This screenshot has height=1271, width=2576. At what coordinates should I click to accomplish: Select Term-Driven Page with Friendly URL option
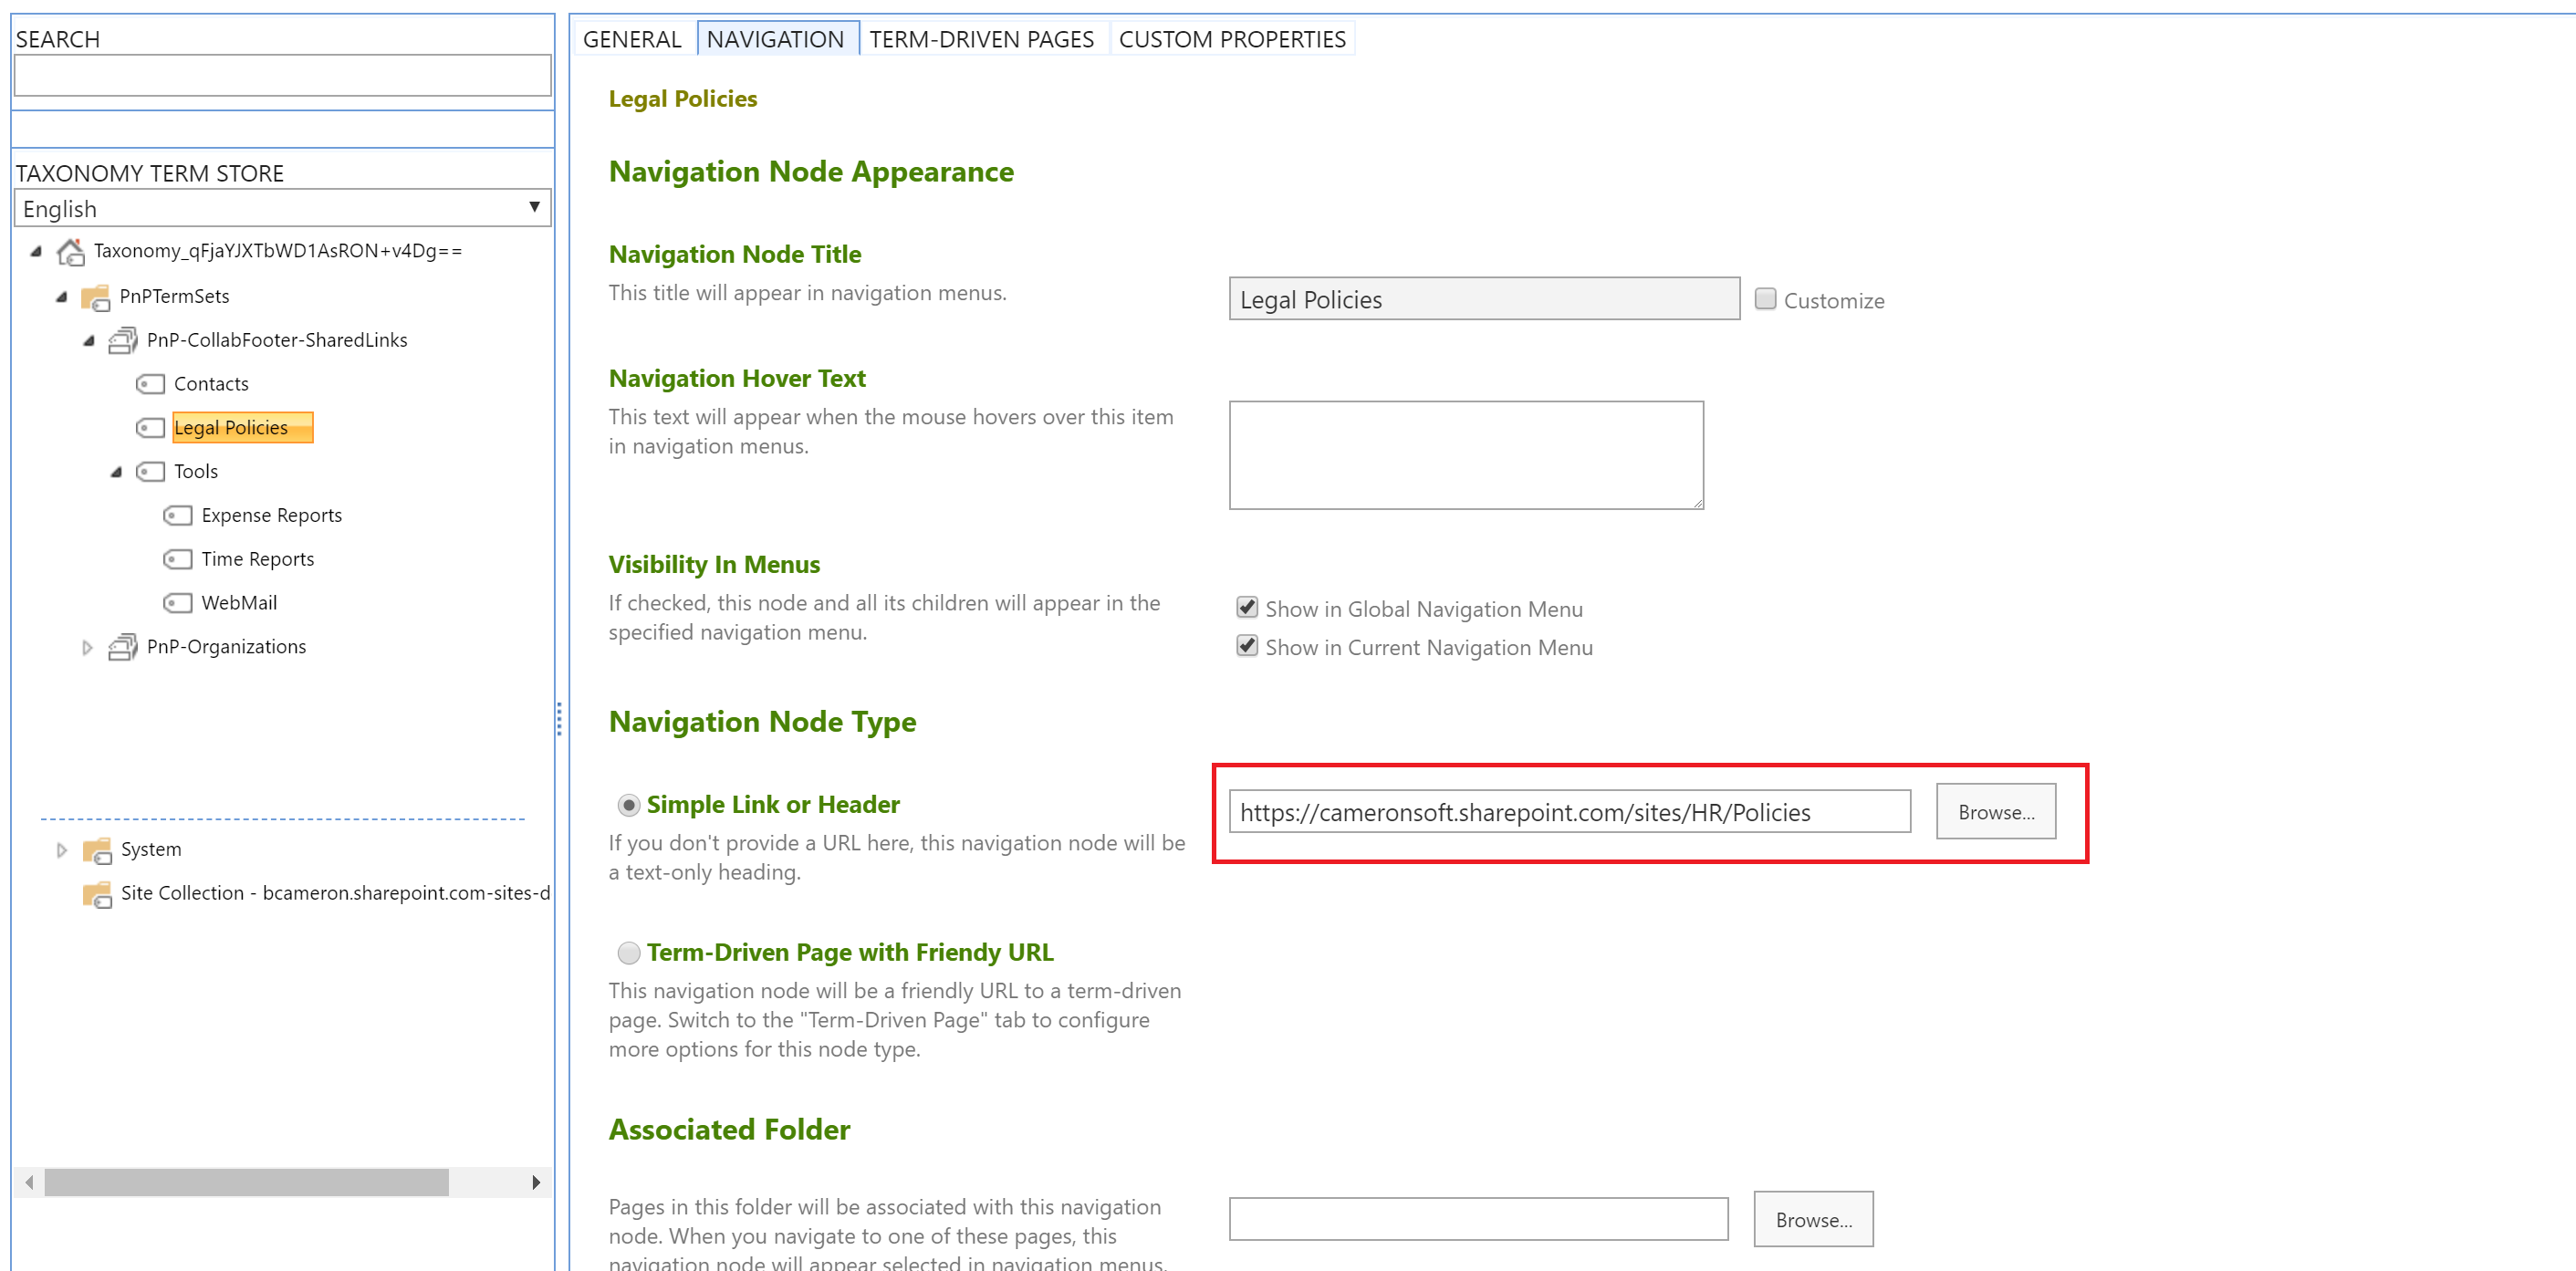tap(628, 953)
